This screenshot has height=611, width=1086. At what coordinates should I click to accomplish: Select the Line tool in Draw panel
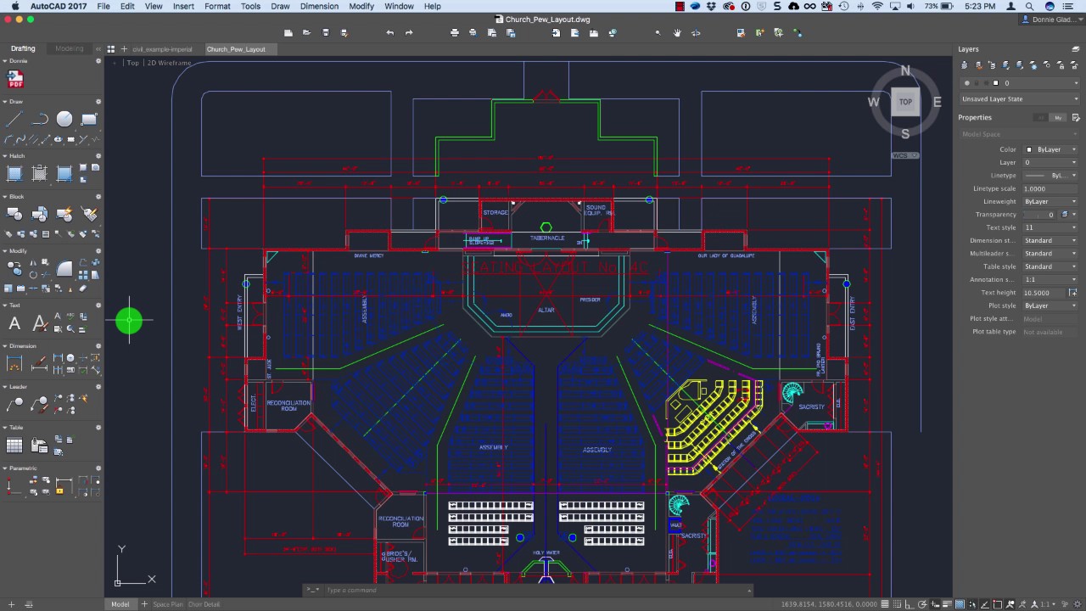click(x=14, y=120)
